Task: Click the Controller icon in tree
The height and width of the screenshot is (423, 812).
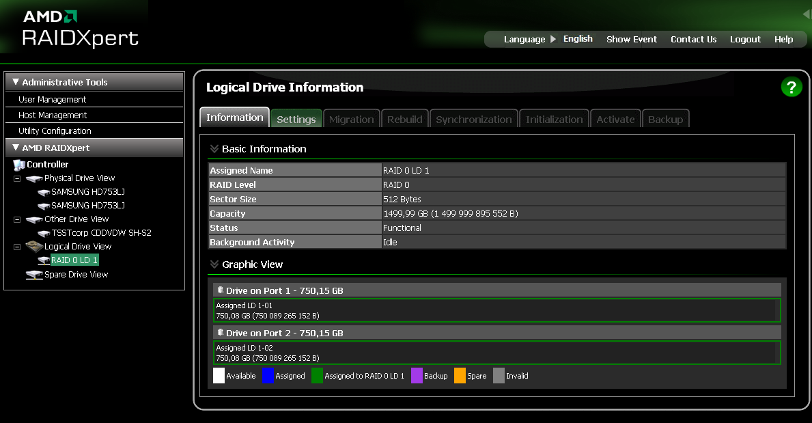Action: click(x=18, y=165)
